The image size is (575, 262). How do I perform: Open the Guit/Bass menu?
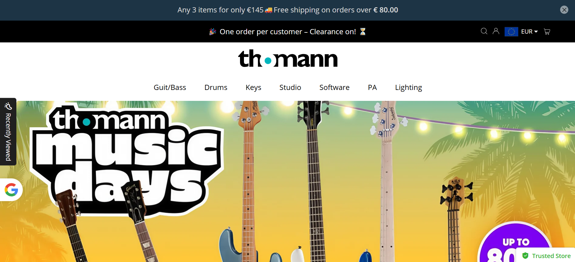point(170,88)
